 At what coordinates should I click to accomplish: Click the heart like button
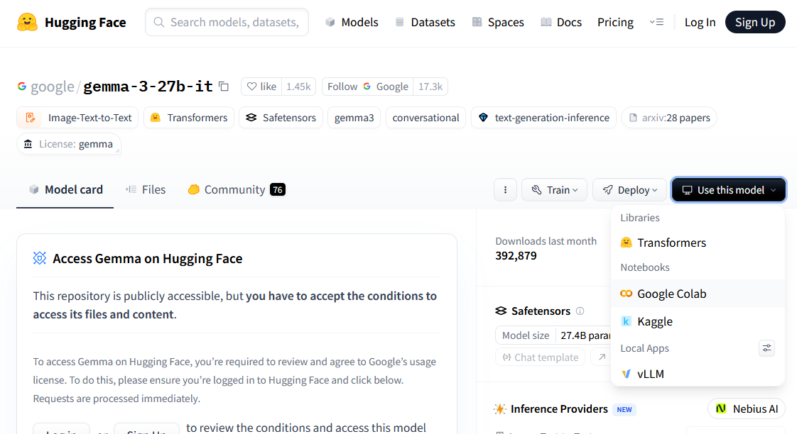261,87
